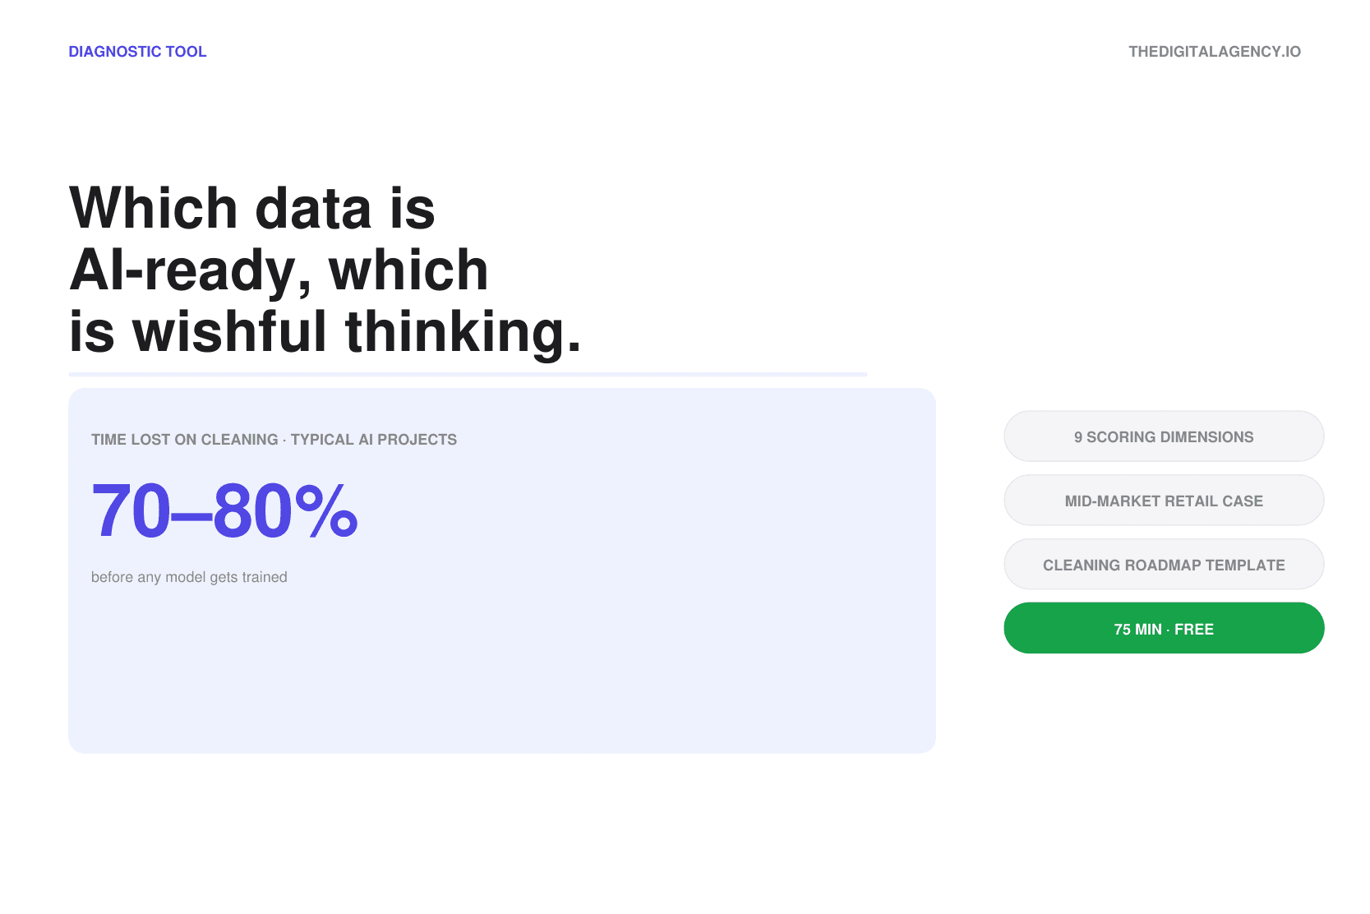This screenshot has width=1370, height=914.
Task: Click the DIAGNOSTIC TOOL label
Action: point(137,52)
